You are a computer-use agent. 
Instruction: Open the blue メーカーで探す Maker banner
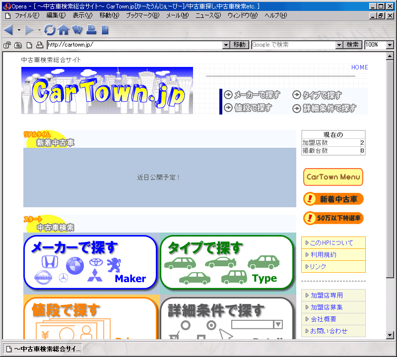tap(90, 262)
